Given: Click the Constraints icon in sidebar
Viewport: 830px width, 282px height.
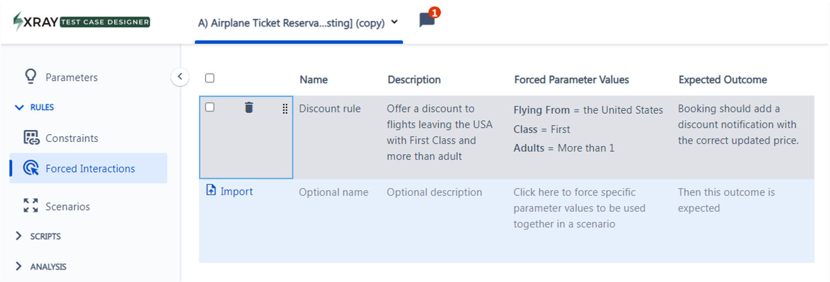Looking at the screenshot, I should pyautogui.click(x=31, y=138).
